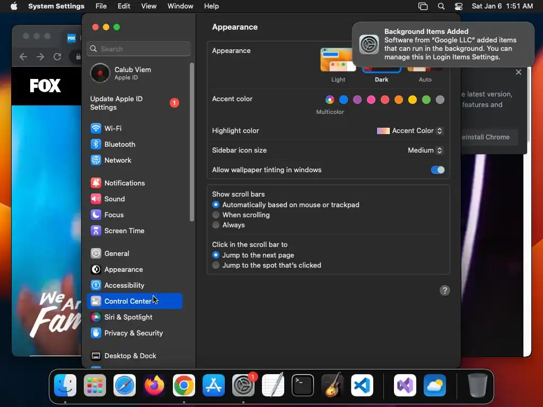Image resolution: width=543 pixels, height=407 pixels.
Task: Toggle Allow wallpaper tinting in windows
Action: 437,170
